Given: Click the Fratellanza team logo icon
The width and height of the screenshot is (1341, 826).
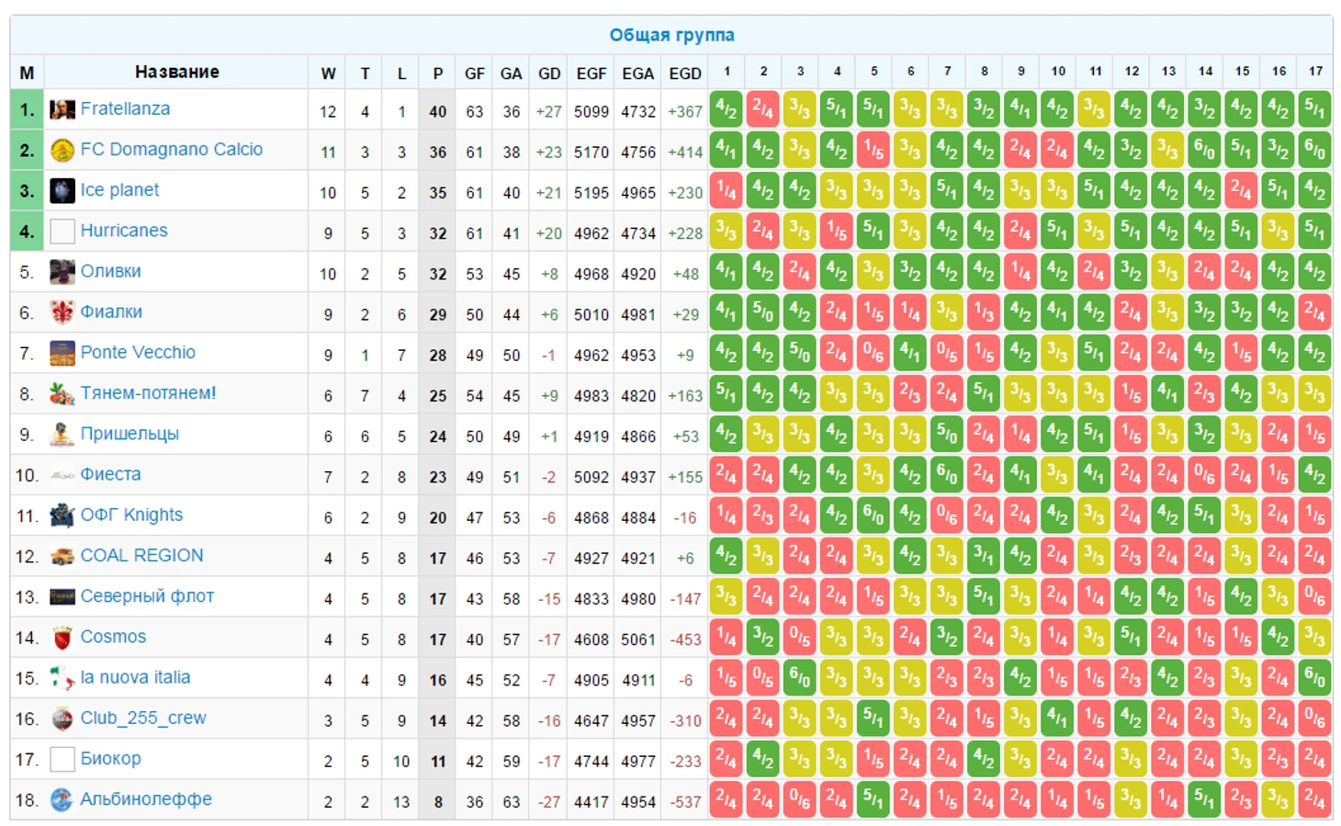Looking at the screenshot, I should pyautogui.click(x=62, y=109).
